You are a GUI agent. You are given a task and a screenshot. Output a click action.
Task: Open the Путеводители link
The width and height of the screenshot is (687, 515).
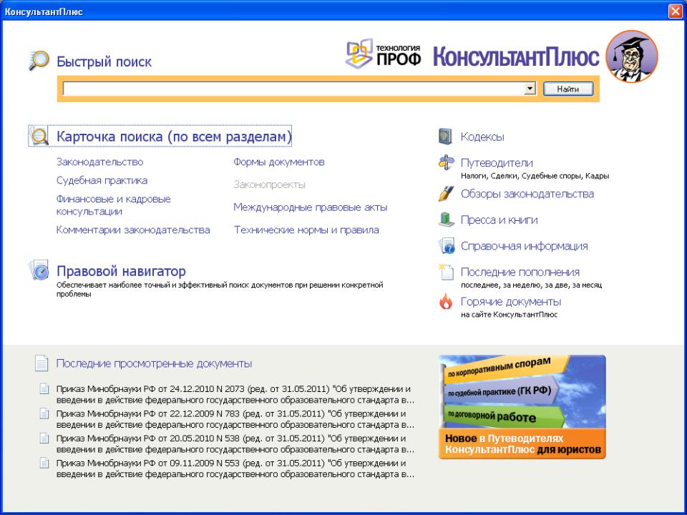click(497, 162)
